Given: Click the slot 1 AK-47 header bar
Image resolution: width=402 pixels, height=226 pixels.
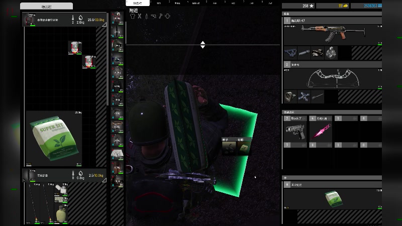Looking at the screenshot, I should pyautogui.click(x=333, y=21).
